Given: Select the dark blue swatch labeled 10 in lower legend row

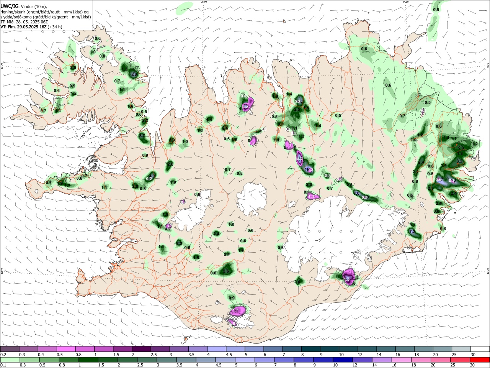Looking at the screenshot, I should pos(342,360).
